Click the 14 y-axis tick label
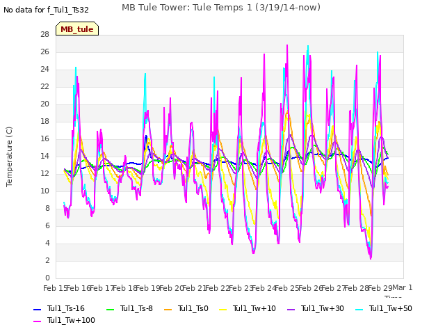Image resolution: width=445 pixels, height=334 pixels. click(44, 156)
